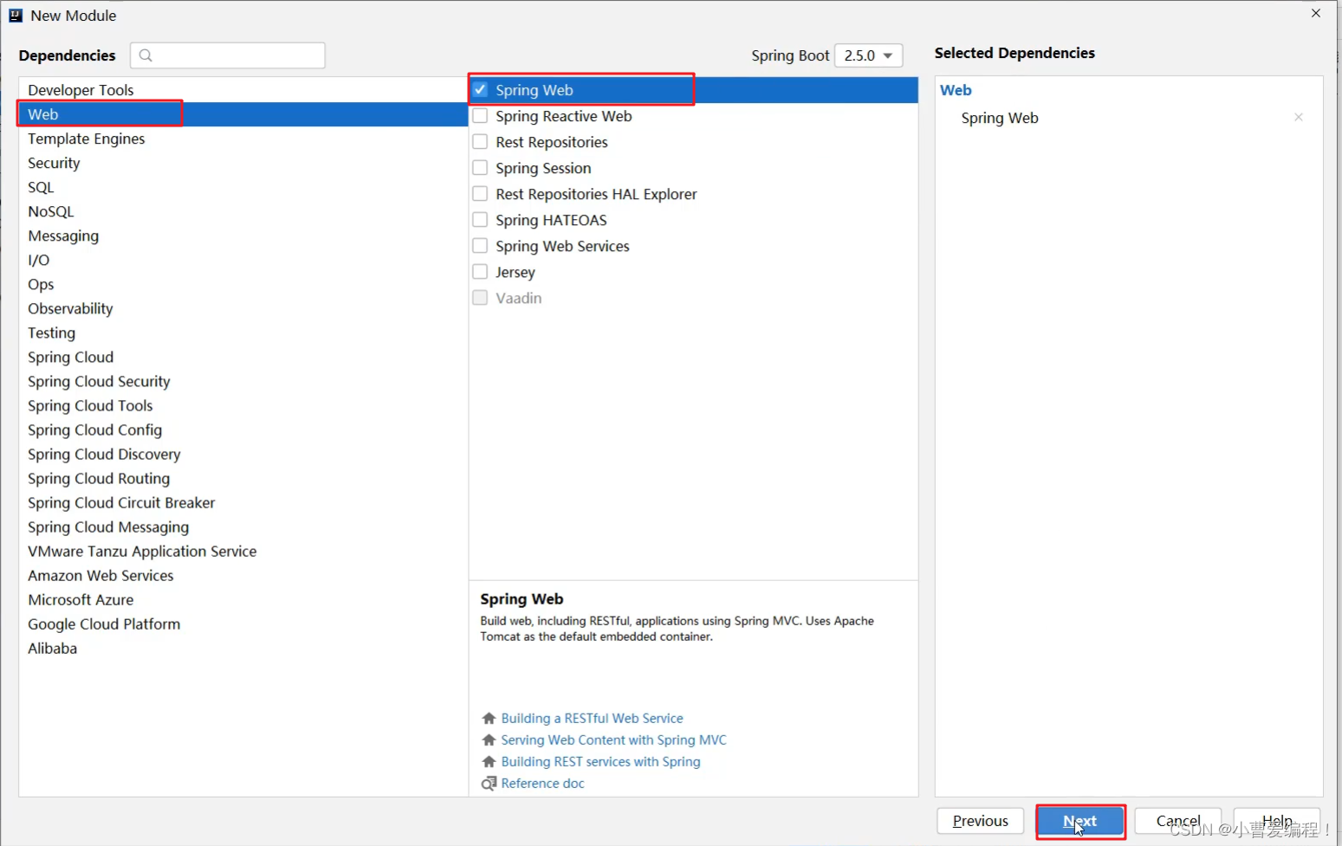1342x846 pixels.
Task: Open the Reference doc link
Action: (x=542, y=784)
